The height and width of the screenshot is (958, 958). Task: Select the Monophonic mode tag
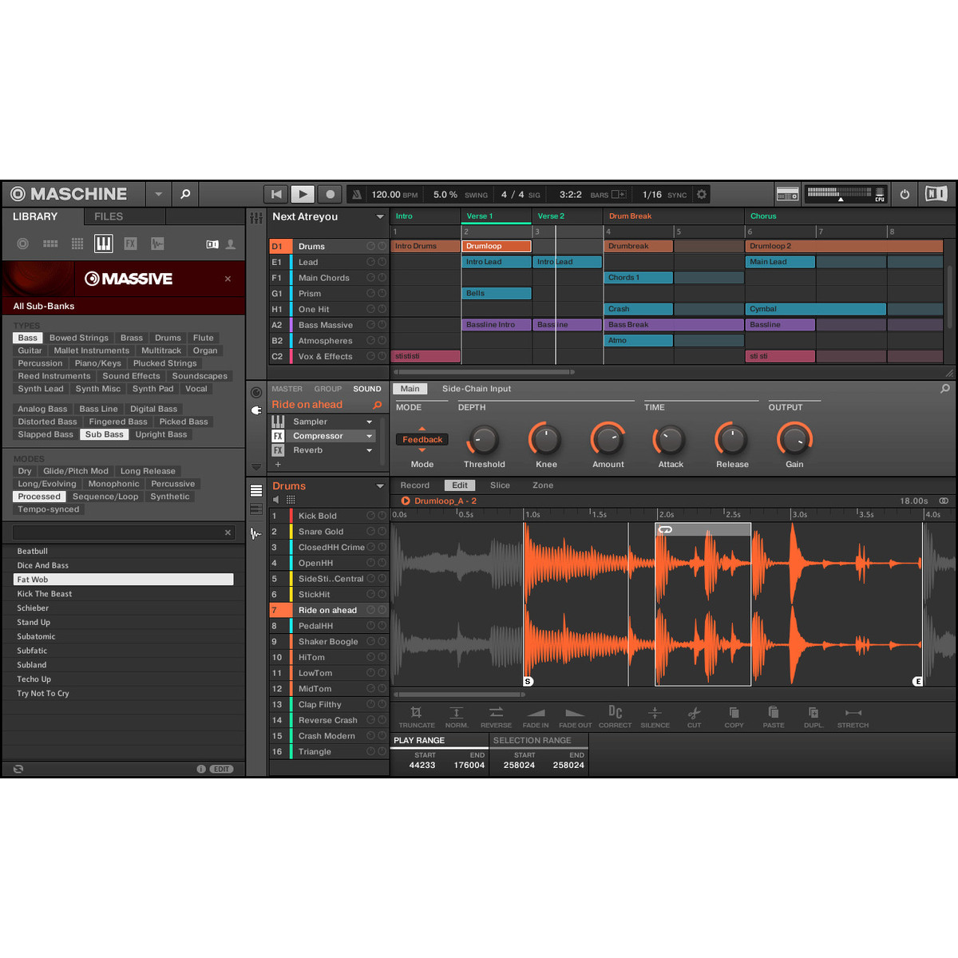[113, 484]
